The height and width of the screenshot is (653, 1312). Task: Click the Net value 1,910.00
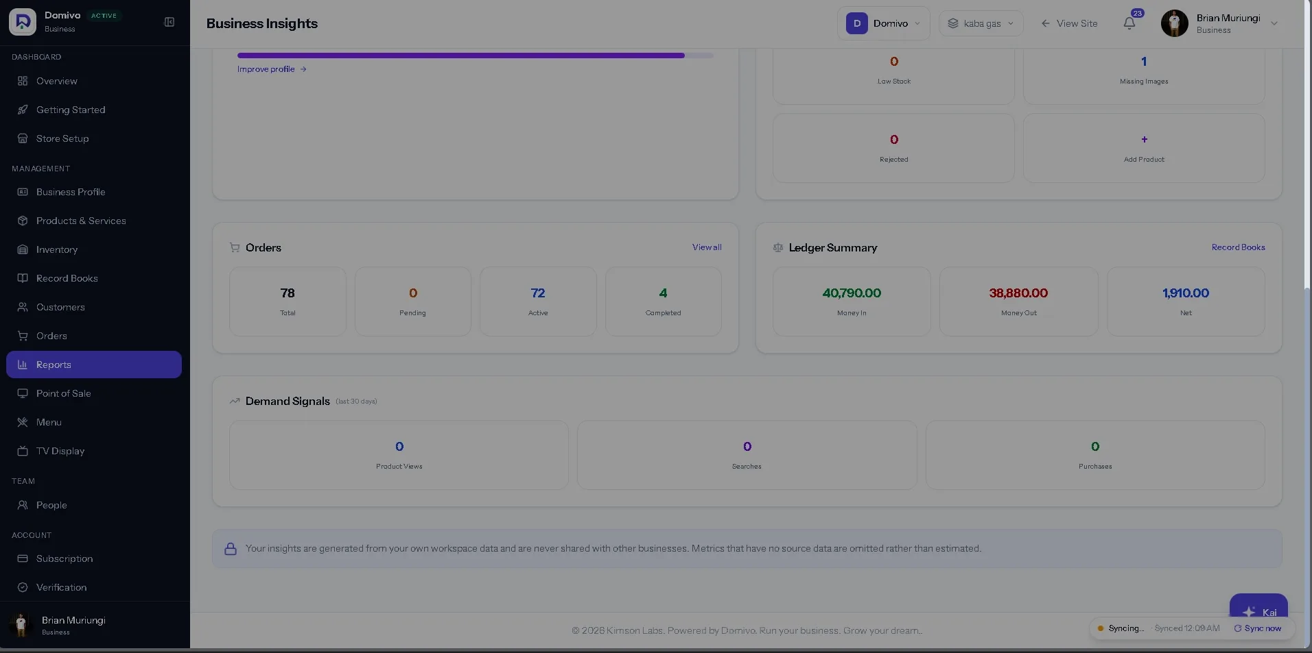(1186, 293)
